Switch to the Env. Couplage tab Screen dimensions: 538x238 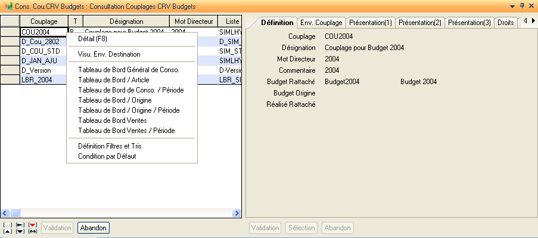click(x=321, y=23)
